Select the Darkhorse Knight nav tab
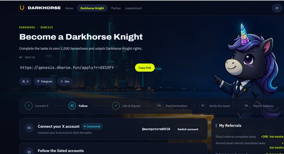The width and height of the screenshot is (284, 154). click(x=92, y=8)
